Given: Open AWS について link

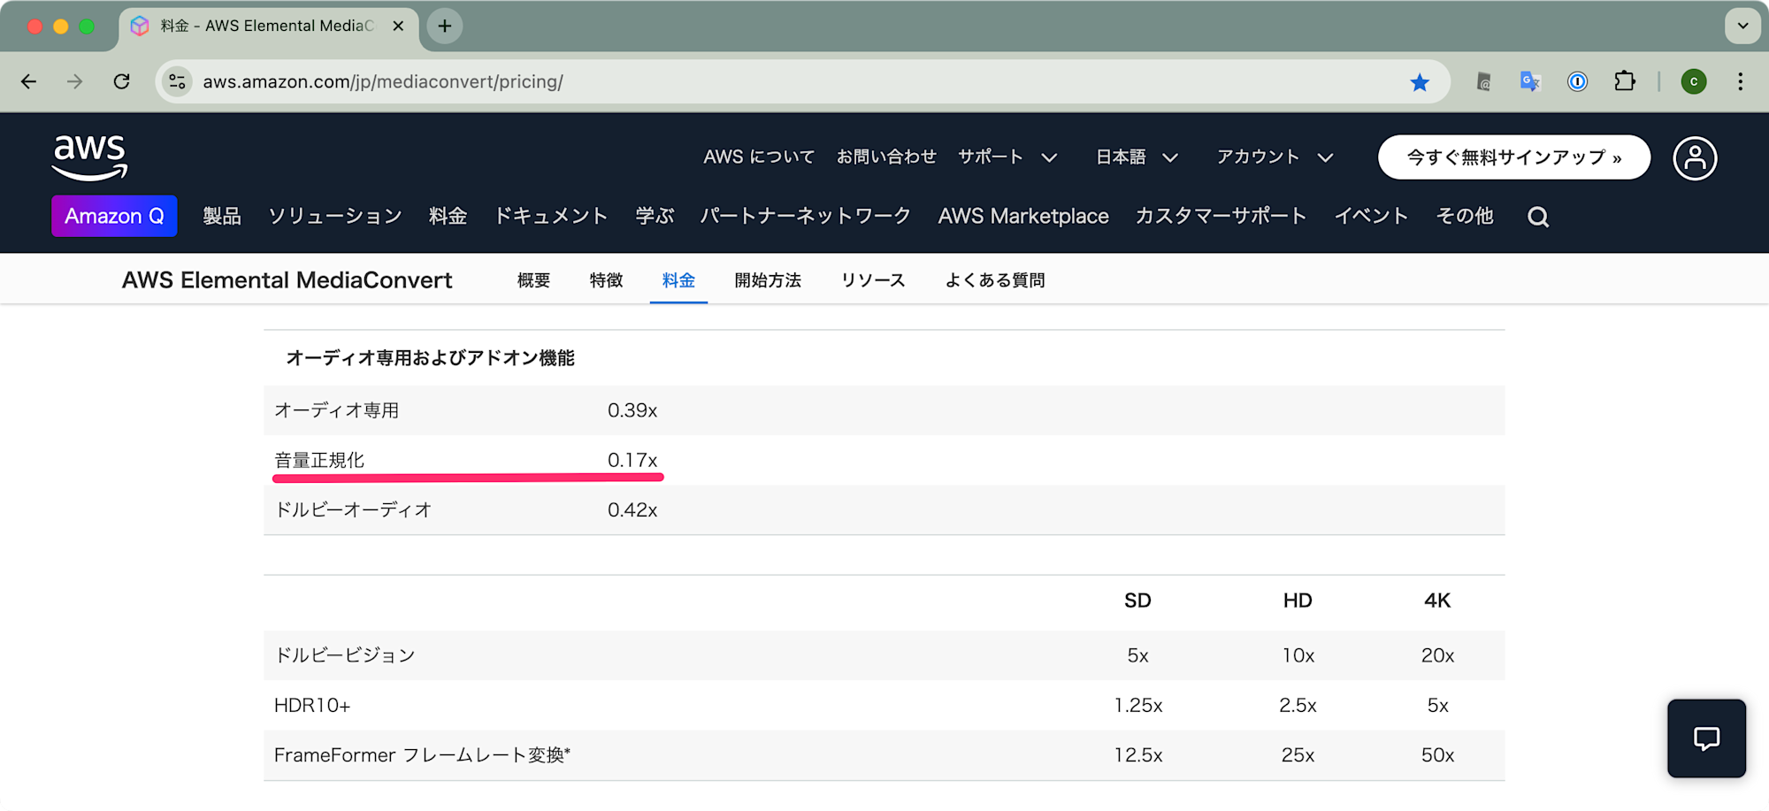Looking at the screenshot, I should point(759,157).
